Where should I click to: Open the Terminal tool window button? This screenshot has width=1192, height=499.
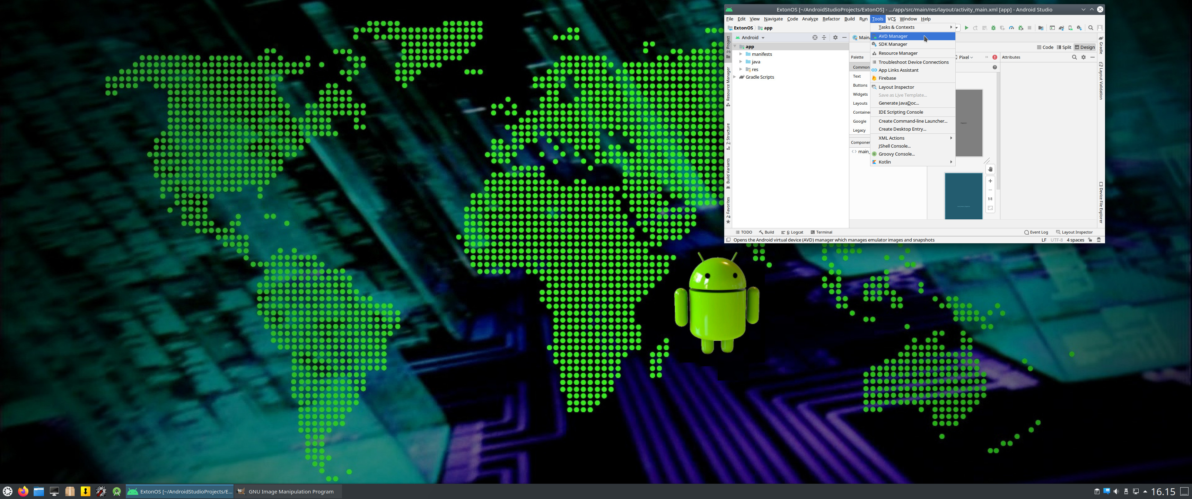pos(821,233)
